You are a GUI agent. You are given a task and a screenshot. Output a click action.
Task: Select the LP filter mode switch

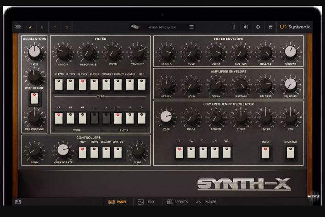[59, 118]
